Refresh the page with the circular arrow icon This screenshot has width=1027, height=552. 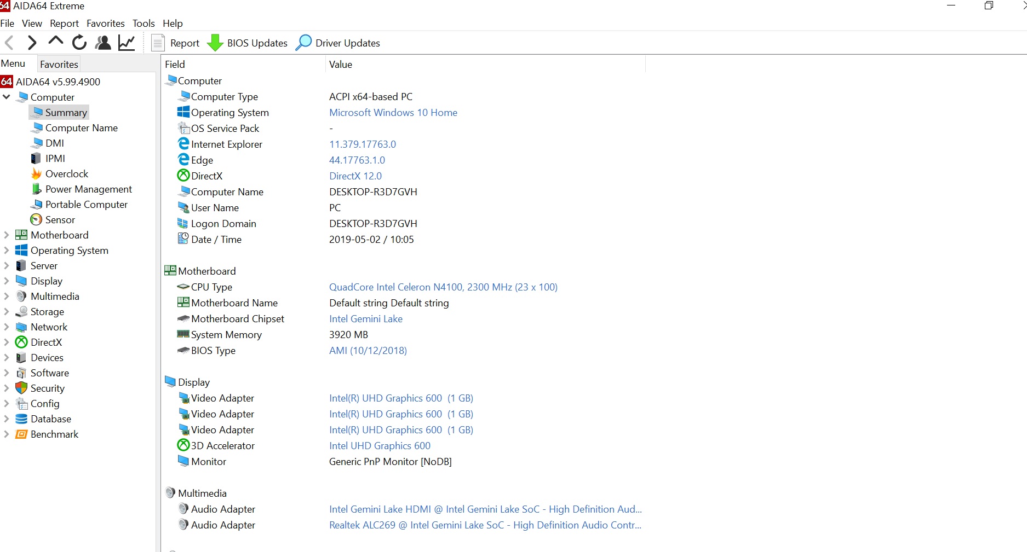[79, 43]
